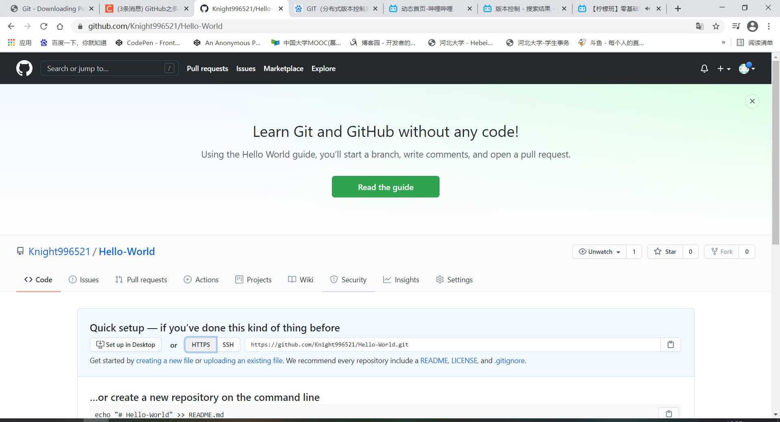
Task: Open the README link
Action: click(x=433, y=361)
